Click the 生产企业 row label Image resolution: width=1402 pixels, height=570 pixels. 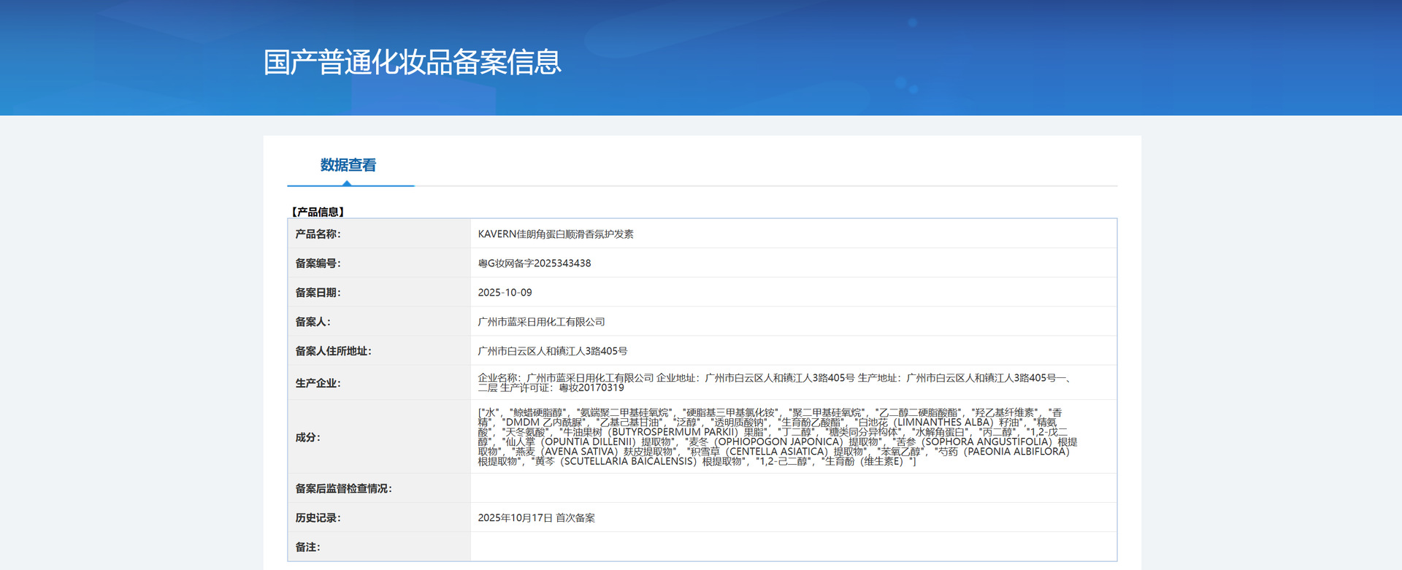(318, 383)
